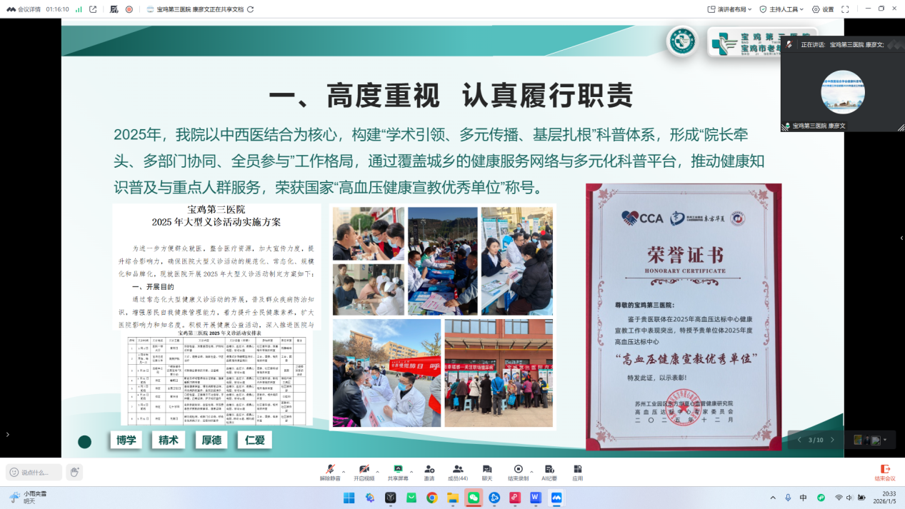Open the reaction icon beside the chat box
This screenshot has height=509, width=905.
point(74,471)
